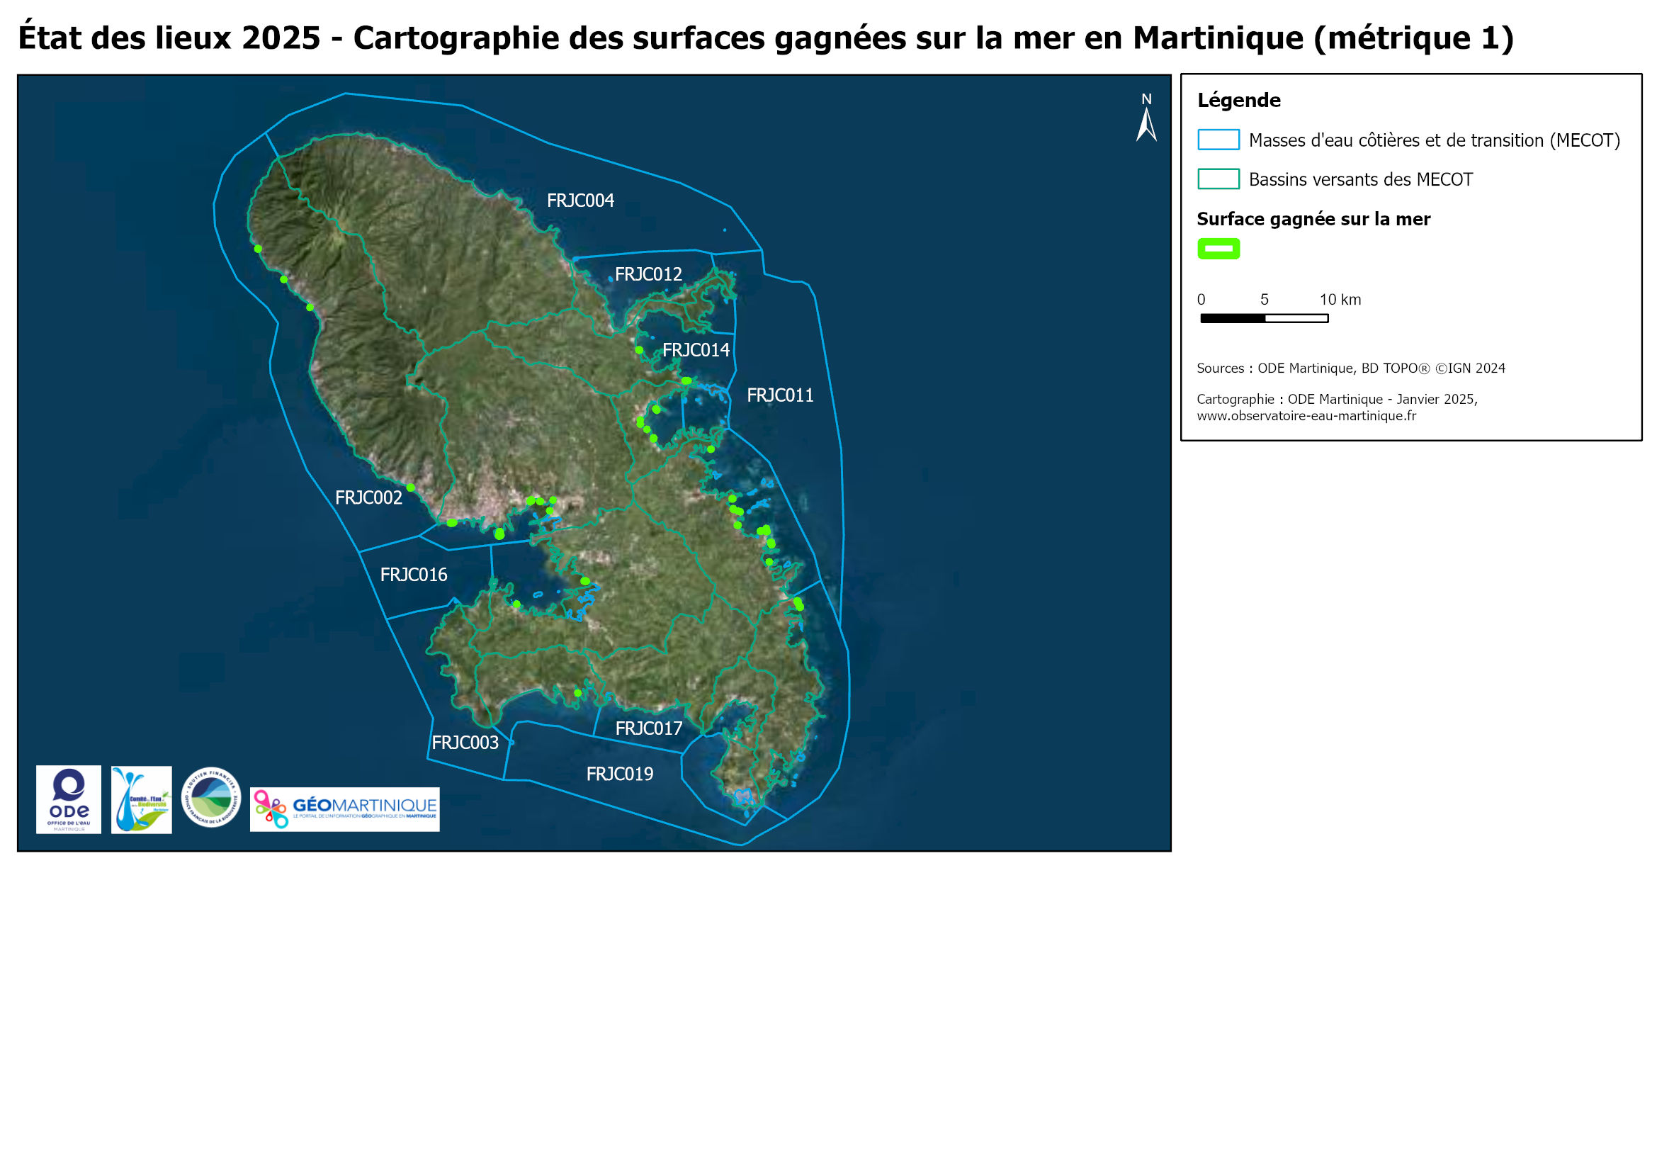The height and width of the screenshot is (1172, 1657).
Task: Click the ODE Office de l'Eau logo
Action: 69,799
